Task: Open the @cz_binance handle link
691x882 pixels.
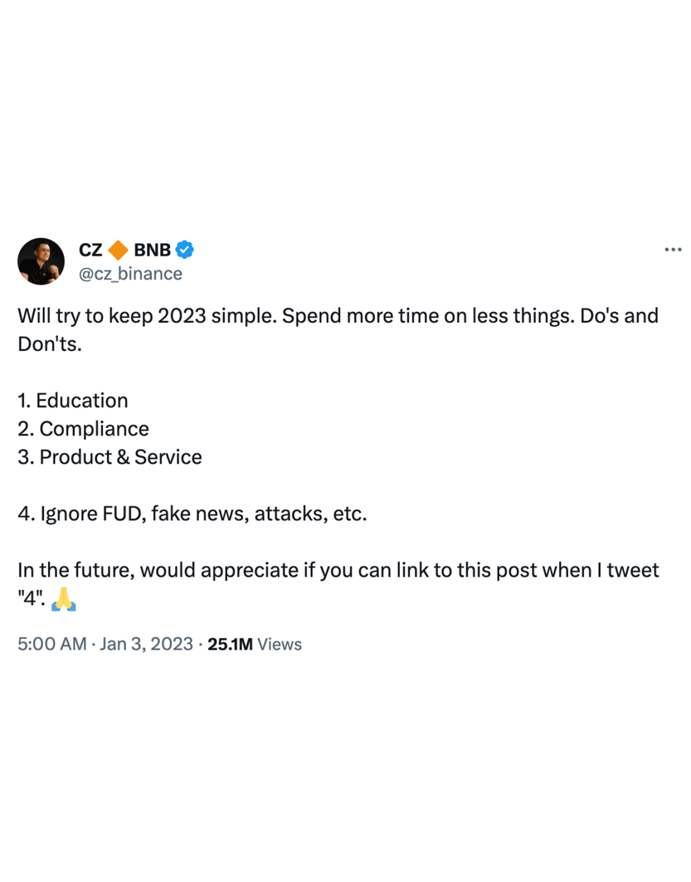Action: tap(131, 274)
